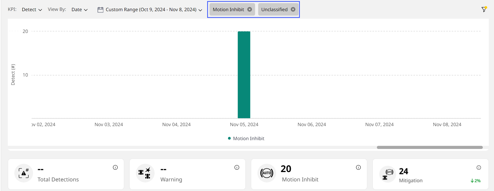Click the Motion Inhibit AUTO icon
This screenshot has width=494, height=191.
pos(267,173)
